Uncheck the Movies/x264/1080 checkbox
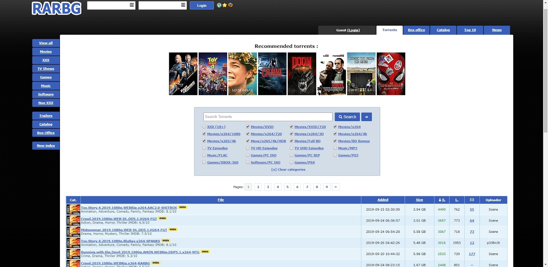Image resolution: width=548 pixels, height=267 pixels. coord(204,134)
